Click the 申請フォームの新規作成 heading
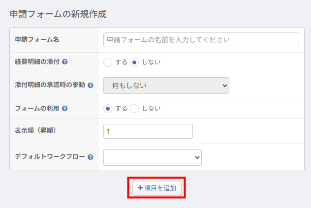This screenshot has height=208, width=311. click(58, 14)
